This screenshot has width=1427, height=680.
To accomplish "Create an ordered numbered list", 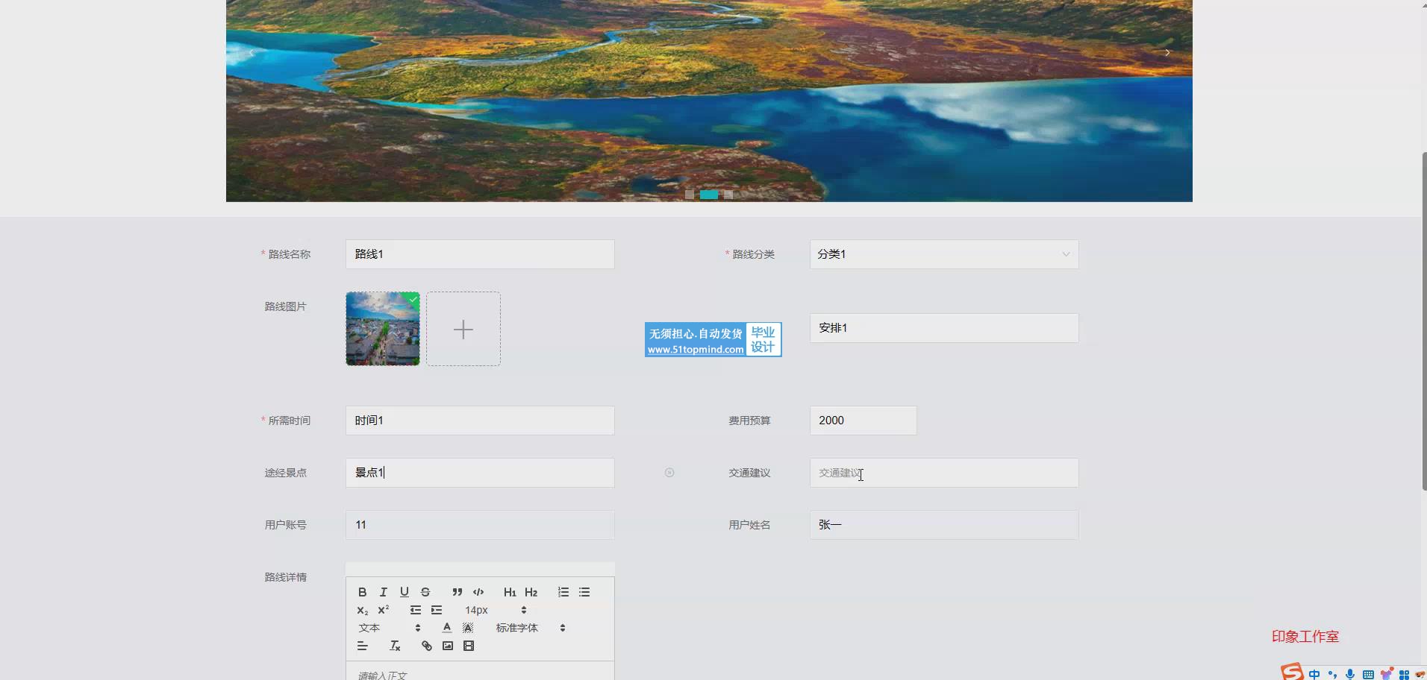I will tap(563, 592).
